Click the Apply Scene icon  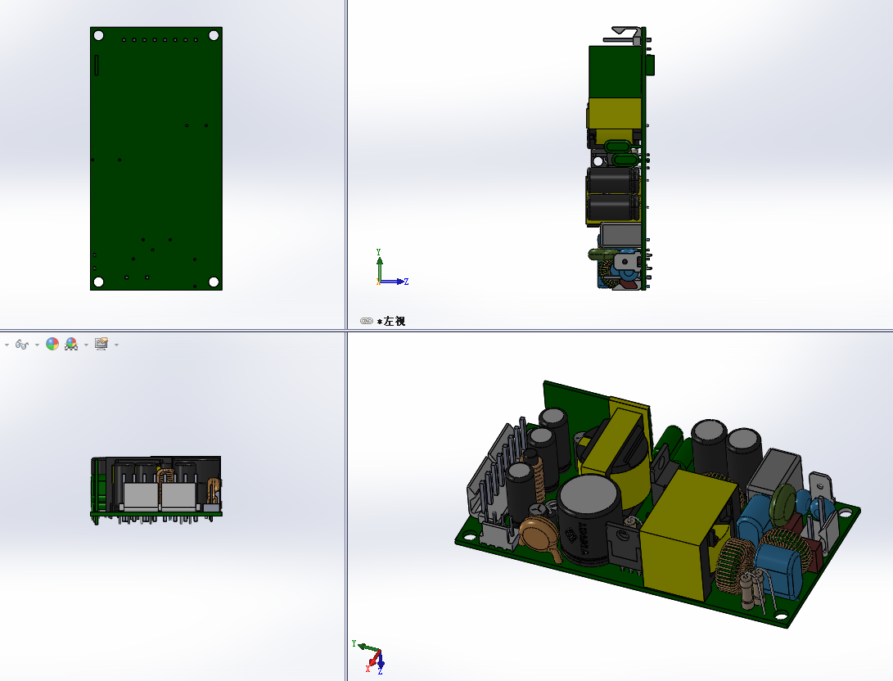pyautogui.click(x=71, y=344)
